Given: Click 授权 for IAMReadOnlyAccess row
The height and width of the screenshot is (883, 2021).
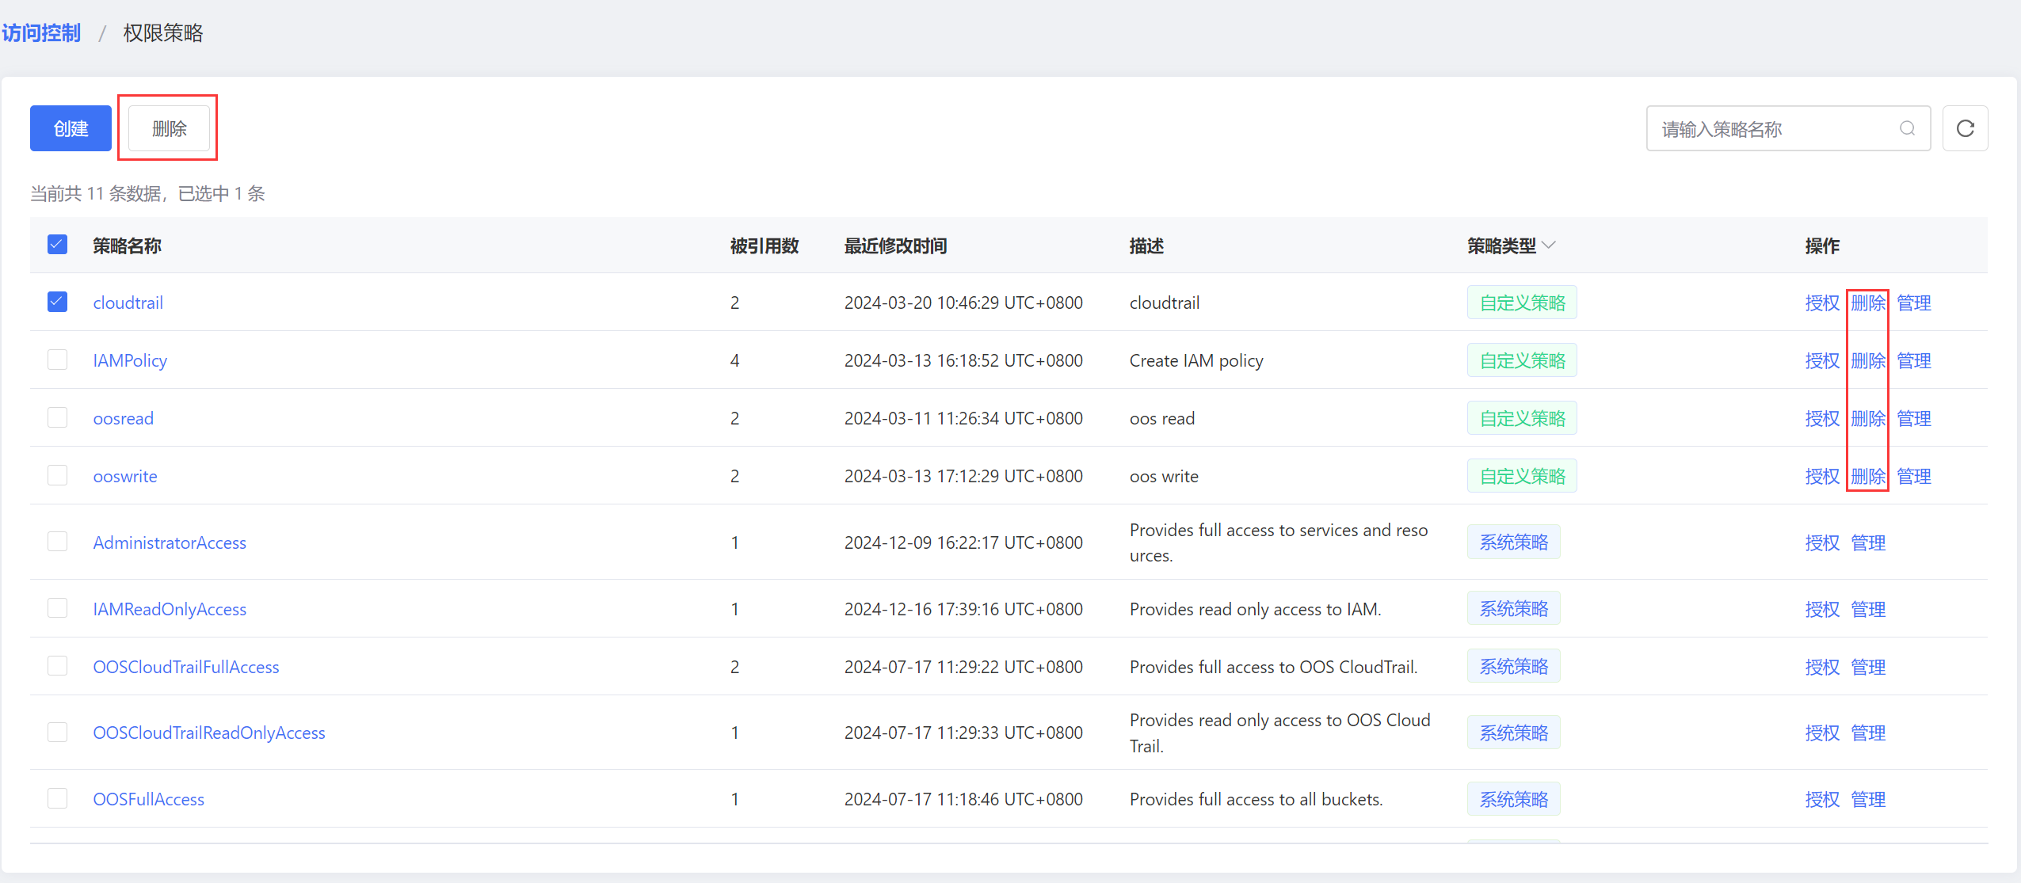Looking at the screenshot, I should (1822, 609).
